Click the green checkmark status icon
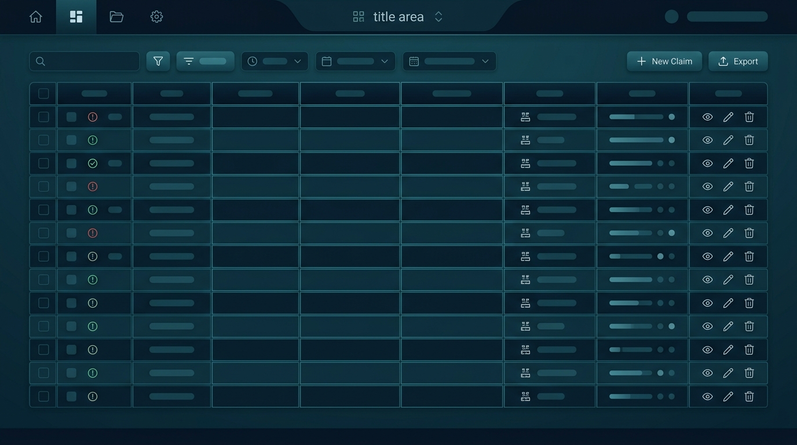The image size is (797, 445). click(x=93, y=163)
